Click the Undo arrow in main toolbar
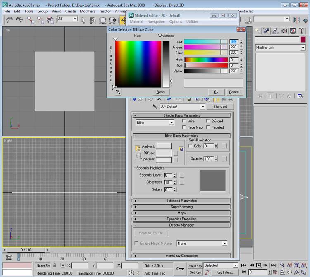 [9, 19]
